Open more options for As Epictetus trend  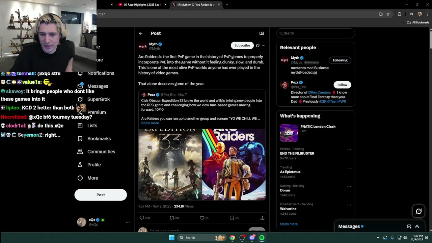(x=349, y=168)
